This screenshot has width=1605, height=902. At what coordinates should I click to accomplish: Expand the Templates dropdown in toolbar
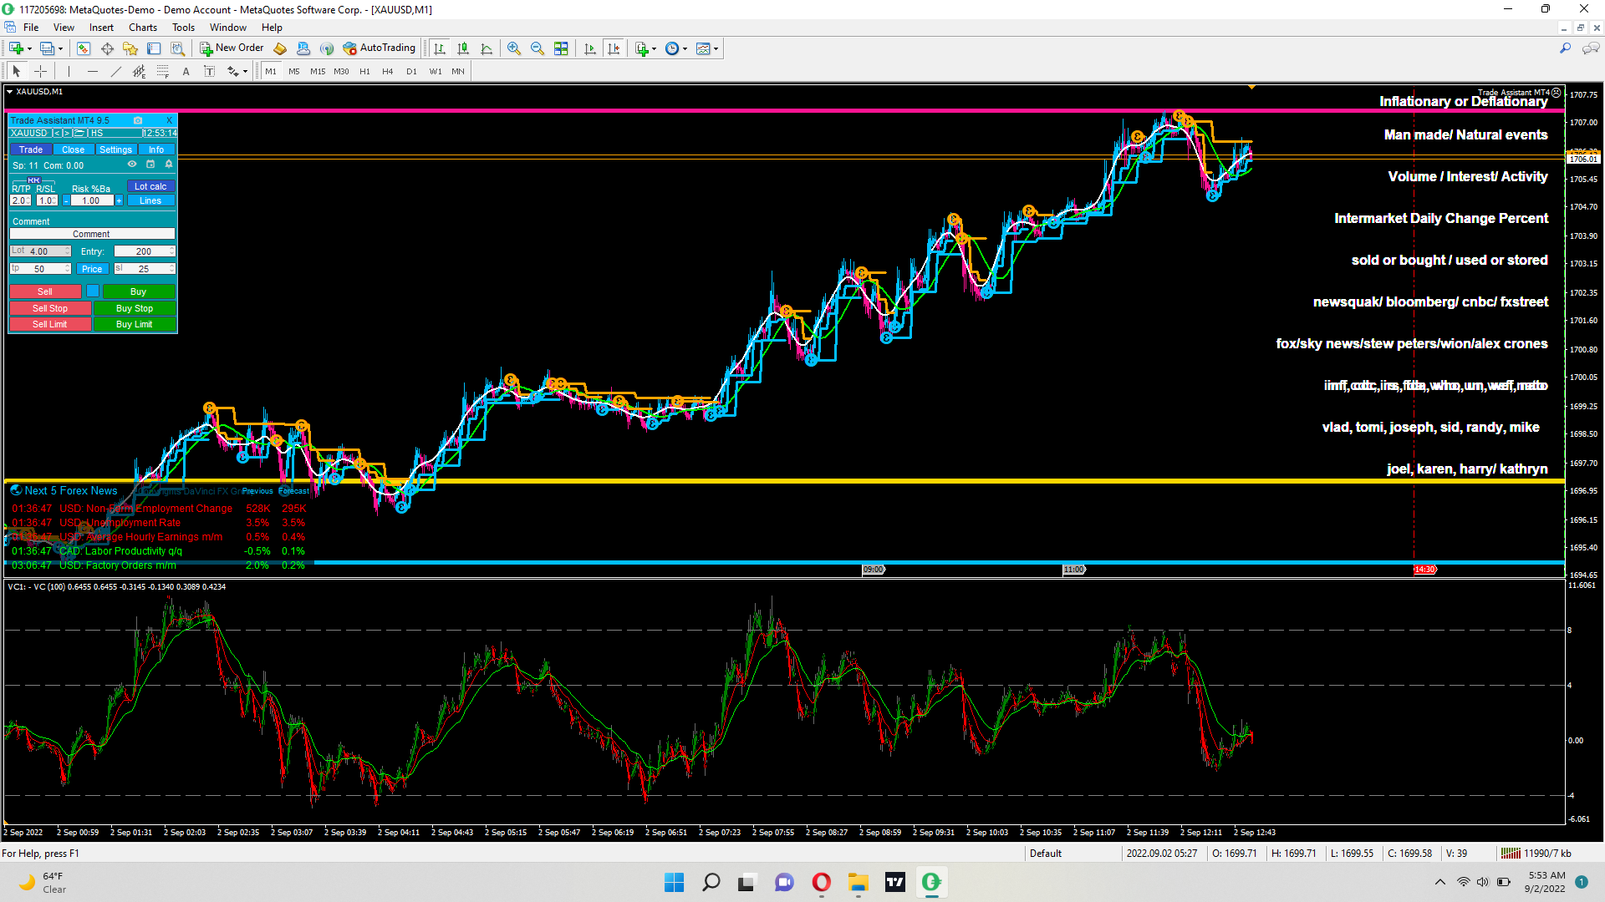pyautogui.click(x=716, y=49)
